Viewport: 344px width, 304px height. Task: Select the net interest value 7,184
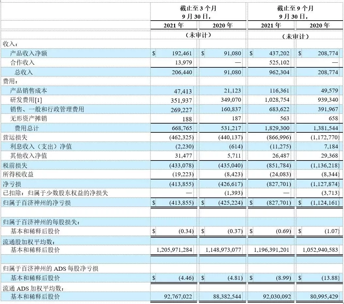tap(331, 147)
